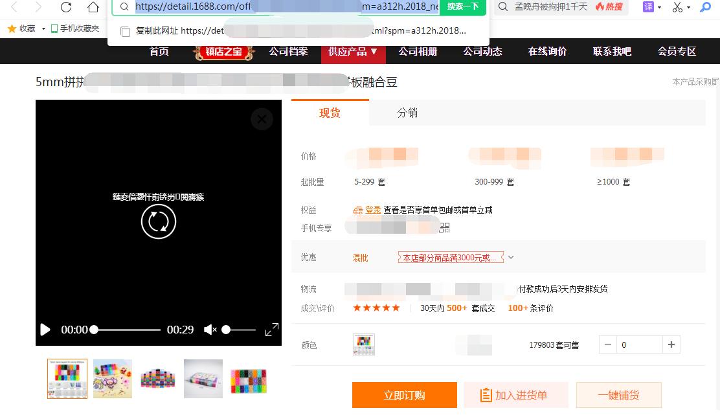Viewport: 720px width, 417px height.
Task: Switch to the 分销 tab
Action: (407, 113)
